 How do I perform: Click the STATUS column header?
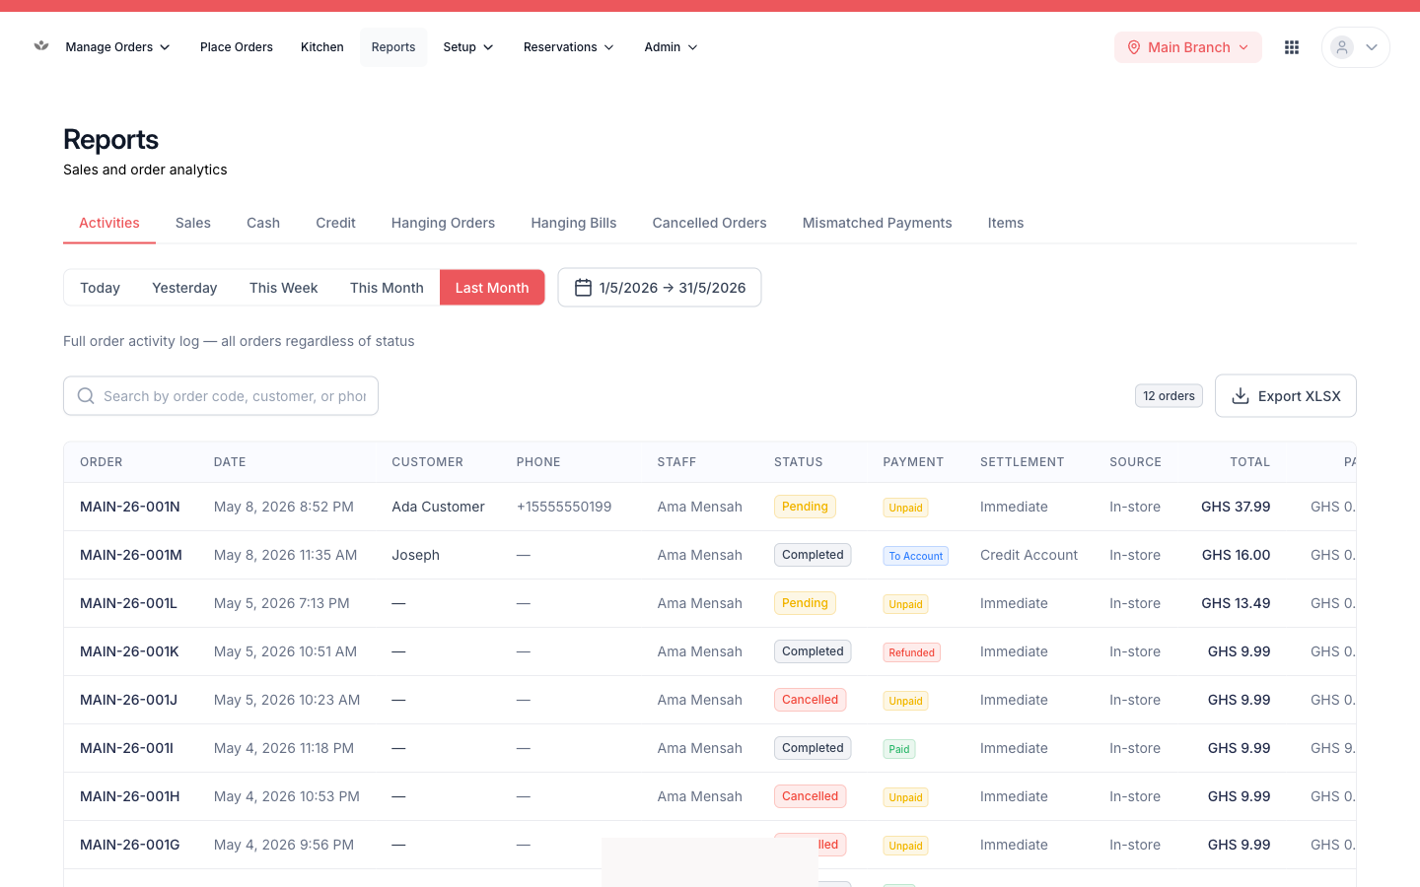coord(799,462)
